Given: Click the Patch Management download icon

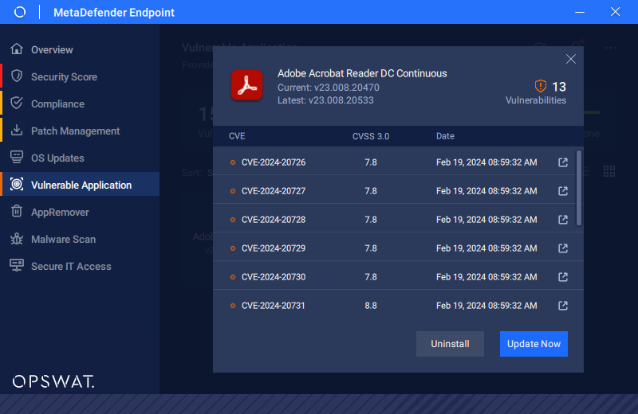Looking at the screenshot, I should click(x=17, y=130).
